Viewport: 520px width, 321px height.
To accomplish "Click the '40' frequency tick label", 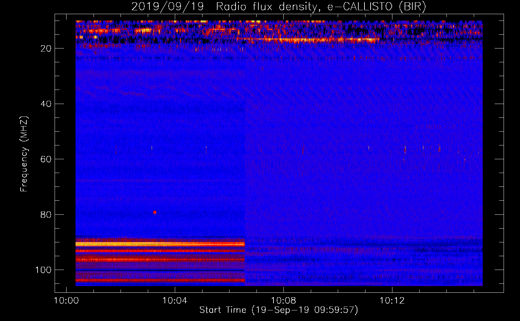I will (x=46, y=104).
